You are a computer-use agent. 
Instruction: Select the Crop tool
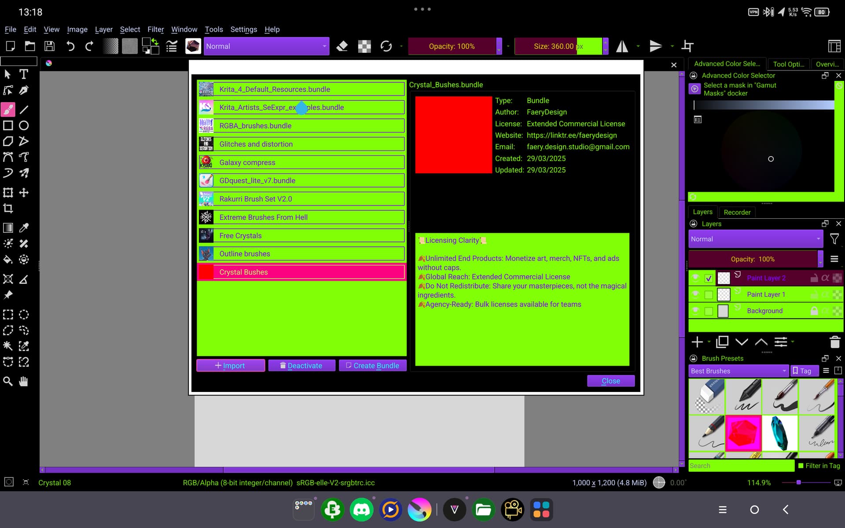coord(8,208)
